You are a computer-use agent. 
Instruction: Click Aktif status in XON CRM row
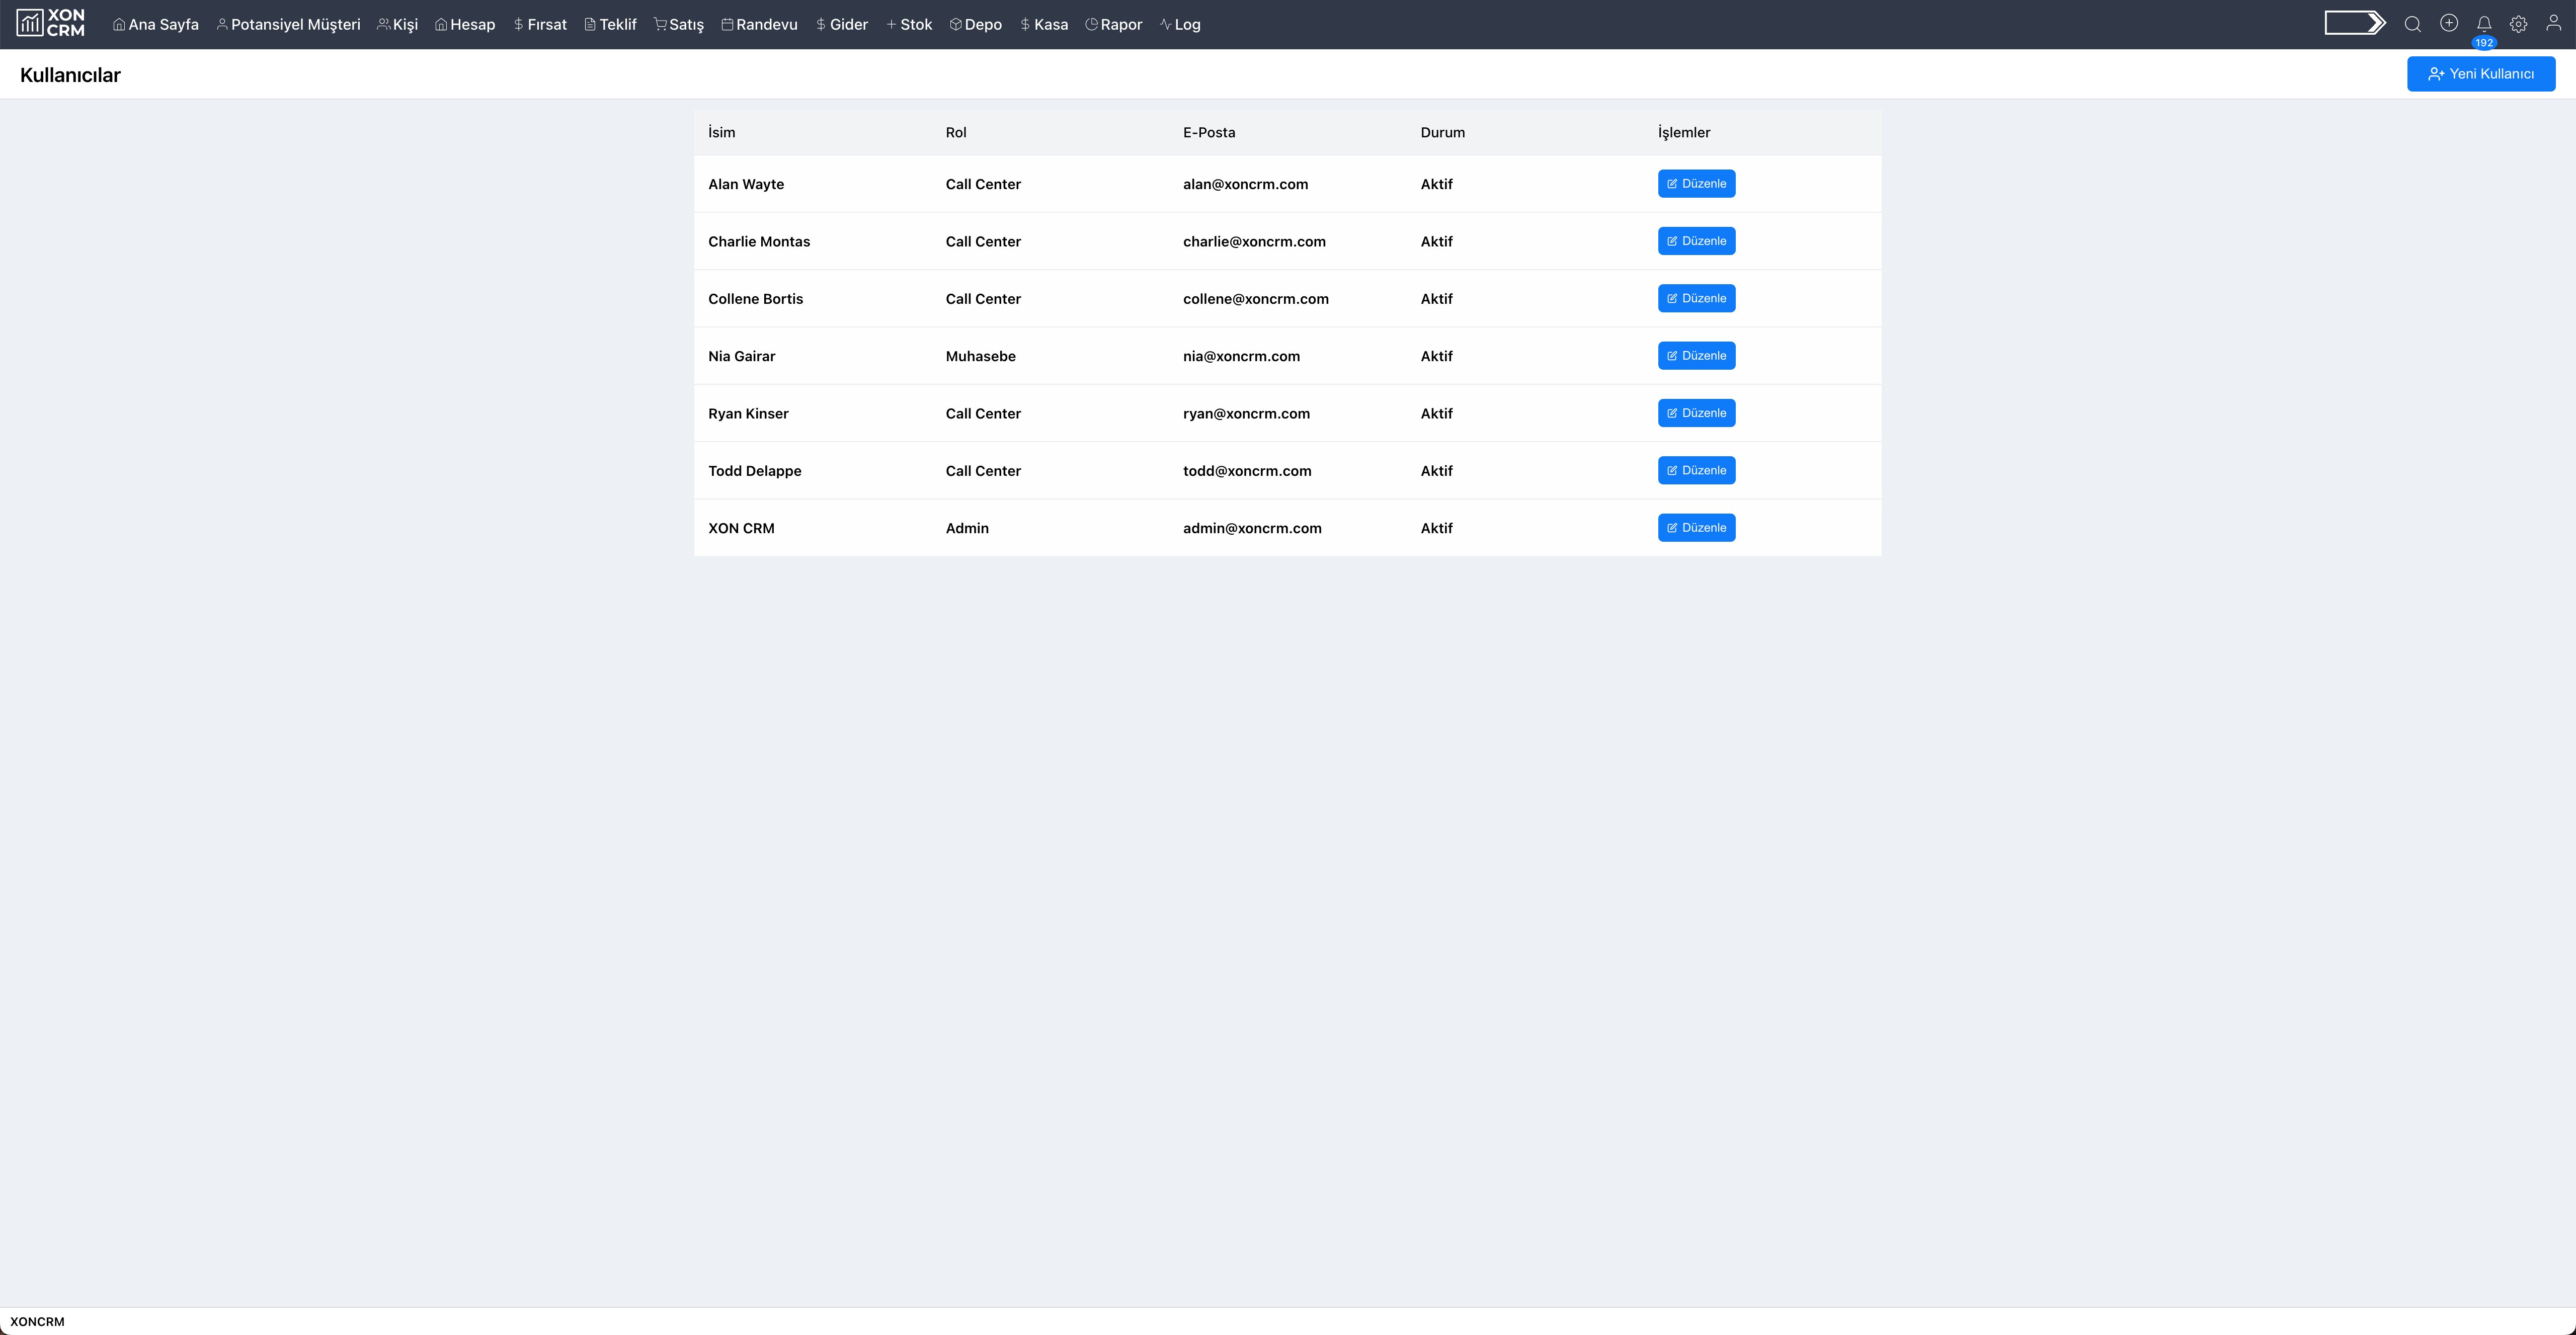tap(1436, 528)
